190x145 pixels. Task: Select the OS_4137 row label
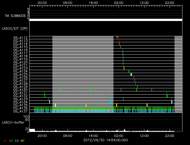[20, 111]
